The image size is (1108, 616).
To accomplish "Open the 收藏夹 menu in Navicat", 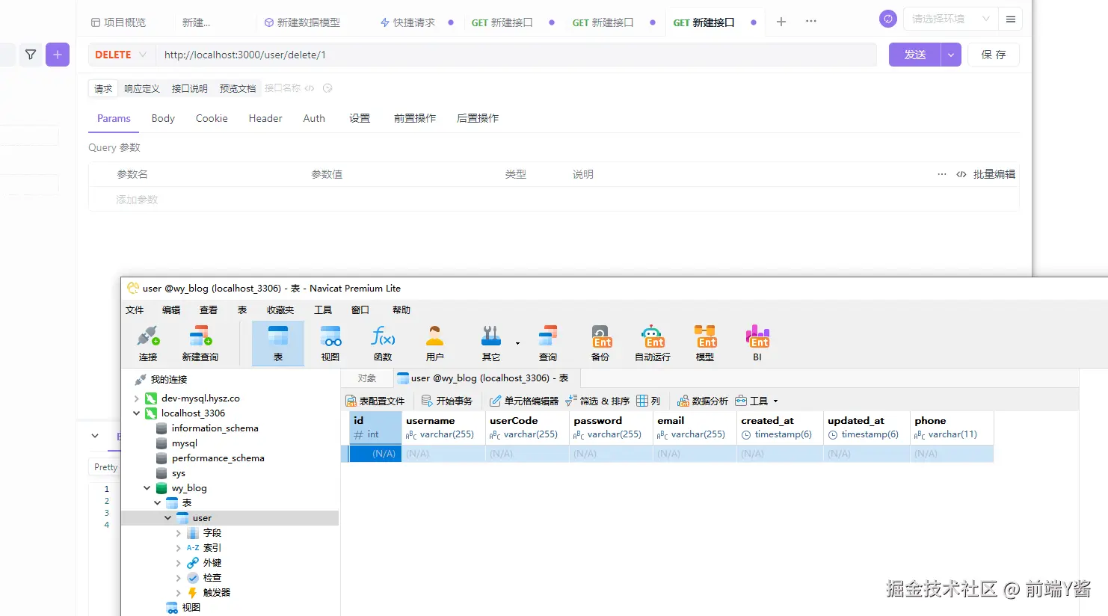I will pos(280,309).
